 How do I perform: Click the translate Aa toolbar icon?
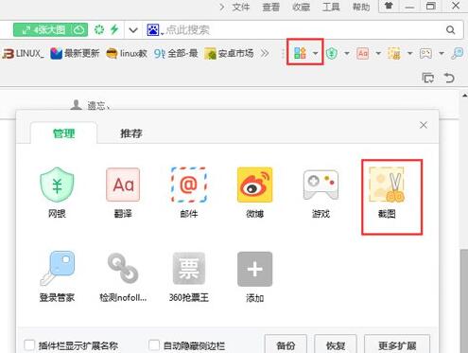(x=363, y=53)
